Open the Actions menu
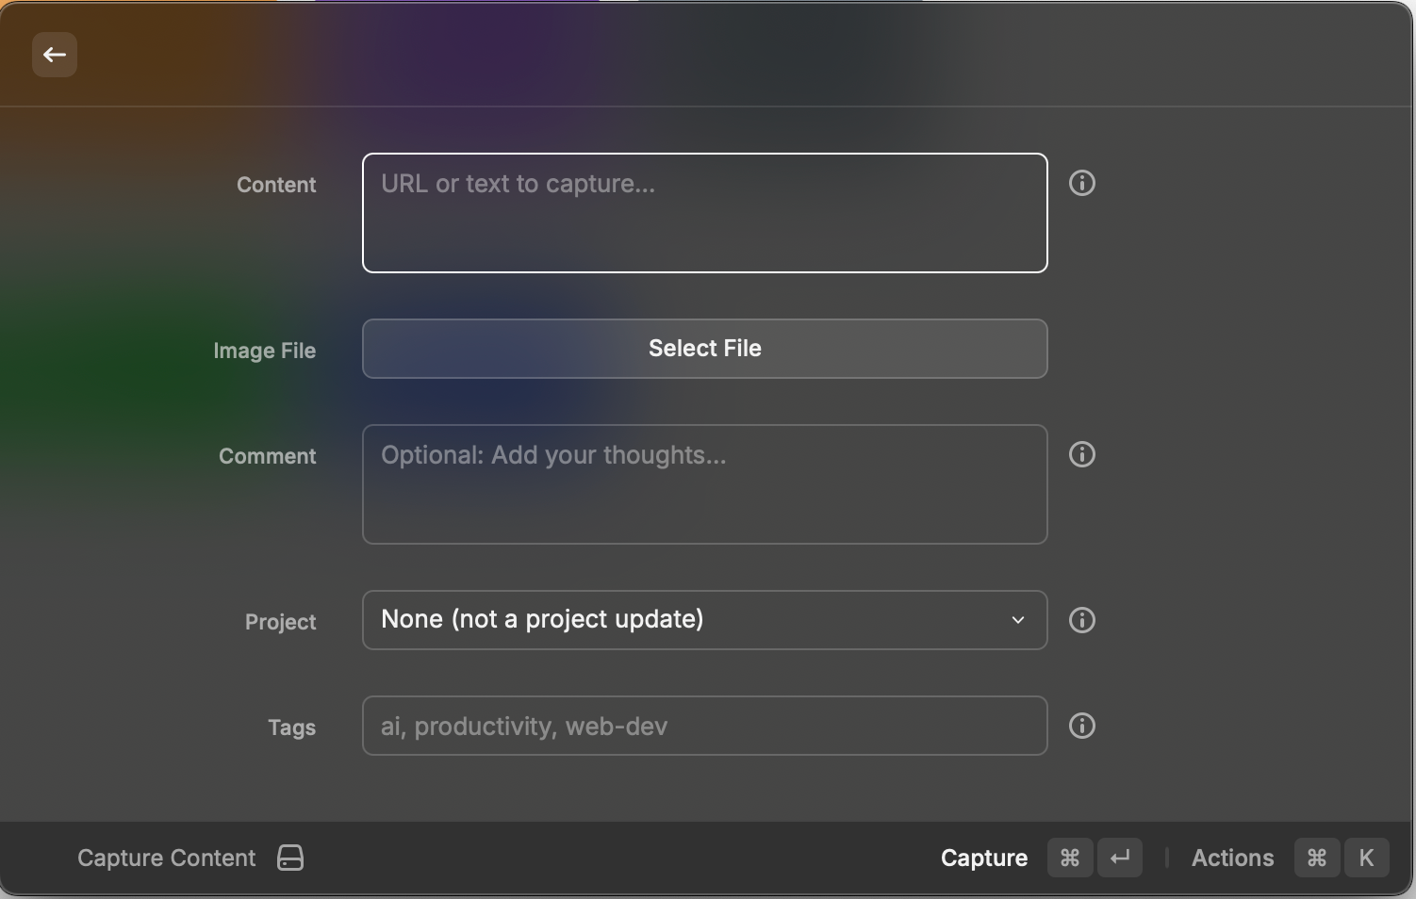The height and width of the screenshot is (899, 1416). tap(1232, 858)
